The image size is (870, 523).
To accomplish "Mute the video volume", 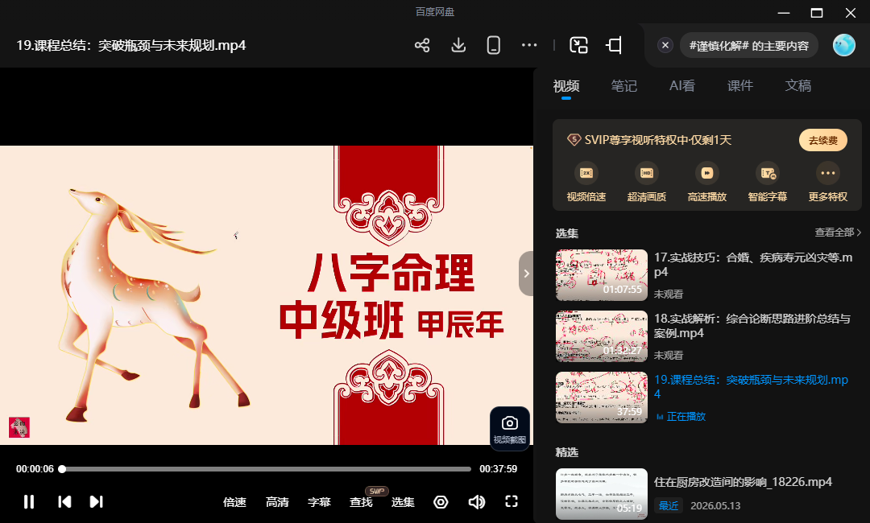I will [477, 502].
